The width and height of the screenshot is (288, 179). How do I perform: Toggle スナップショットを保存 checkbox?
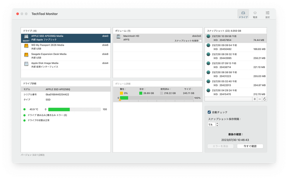click(x=200, y=41)
